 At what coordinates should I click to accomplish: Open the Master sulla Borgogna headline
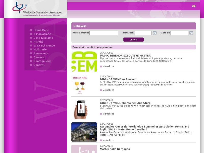click(115, 149)
